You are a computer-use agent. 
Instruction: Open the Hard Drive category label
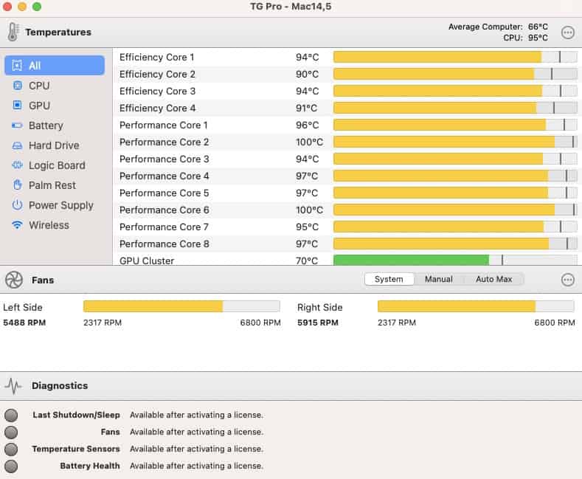[54, 145]
